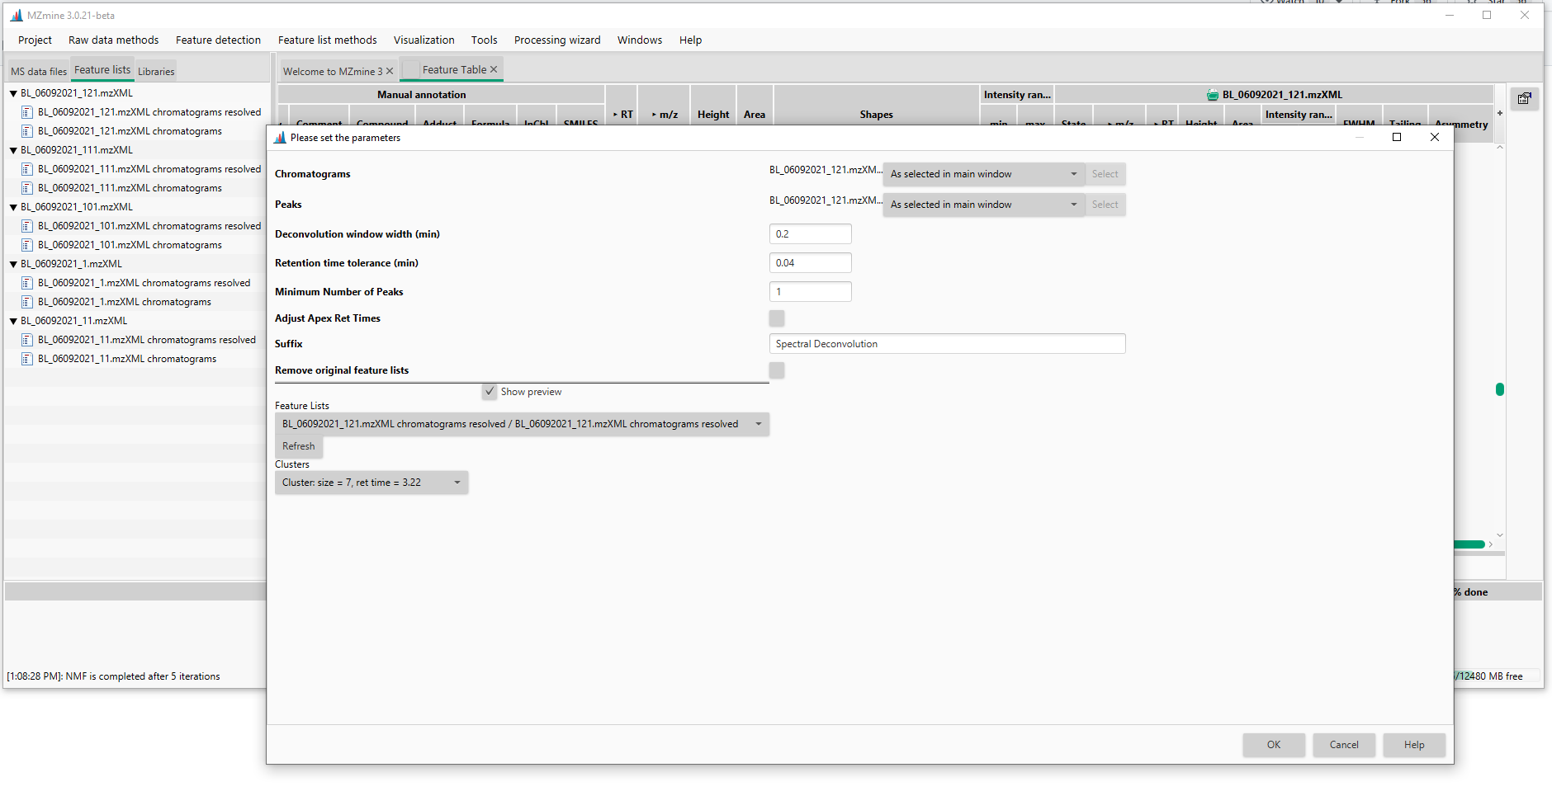Enable Remove original feature lists
Screen dimensions: 1552x796
tap(776, 370)
